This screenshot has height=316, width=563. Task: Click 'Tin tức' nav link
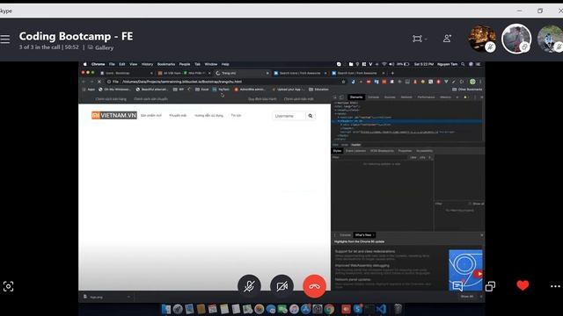point(236,116)
